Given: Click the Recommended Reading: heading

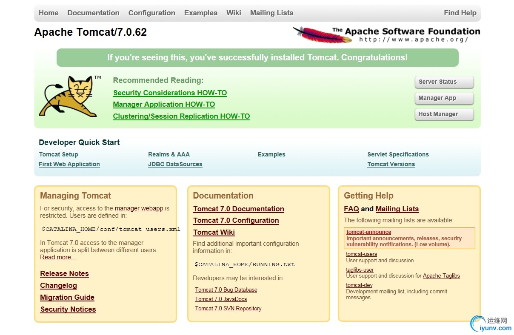Looking at the screenshot, I should (x=158, y=80).
